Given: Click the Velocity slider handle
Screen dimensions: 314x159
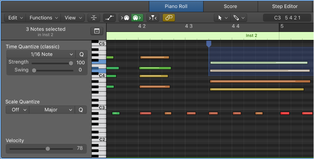Looking at the screenshot, I should pos(48,149).
